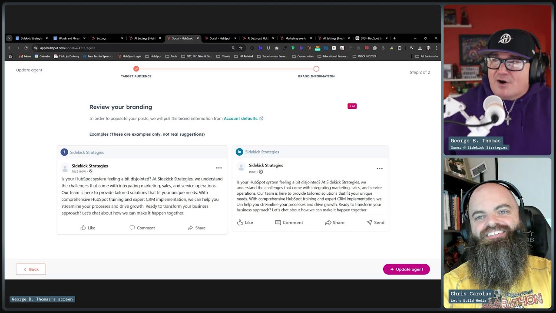This screenshot has height=313, width=556.
Task: Expand the GBT, LLC Sites bookmarks folder
Action: click(x=197, y=56)
